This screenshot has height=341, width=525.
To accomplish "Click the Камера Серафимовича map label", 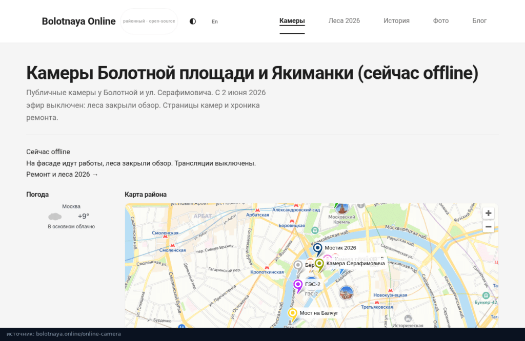I will [356, 264].
